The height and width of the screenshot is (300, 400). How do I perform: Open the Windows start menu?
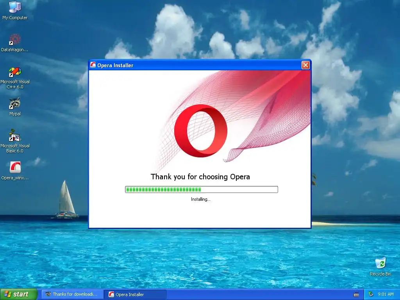(x=19, y=294)
